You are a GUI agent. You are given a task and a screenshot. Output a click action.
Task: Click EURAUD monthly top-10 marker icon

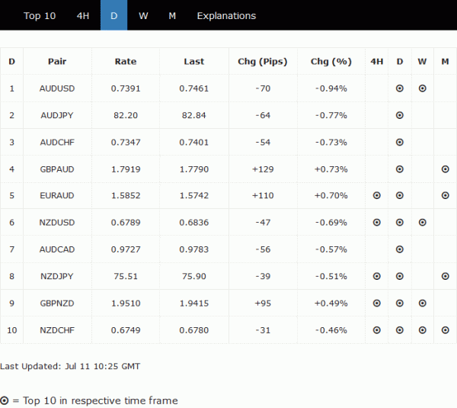[445, 195]
